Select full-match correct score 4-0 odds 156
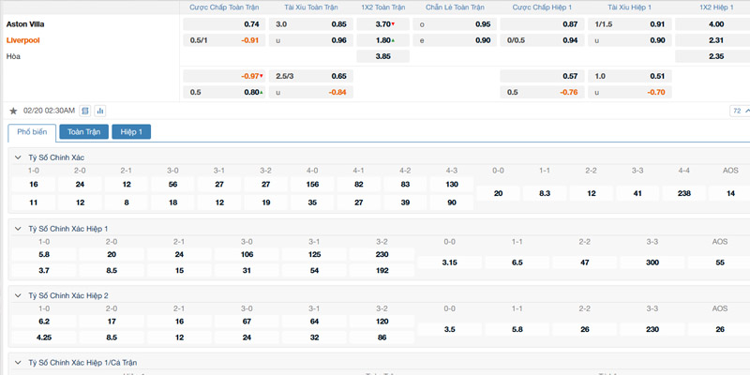The image size is (750, 375). coord(312,184)
